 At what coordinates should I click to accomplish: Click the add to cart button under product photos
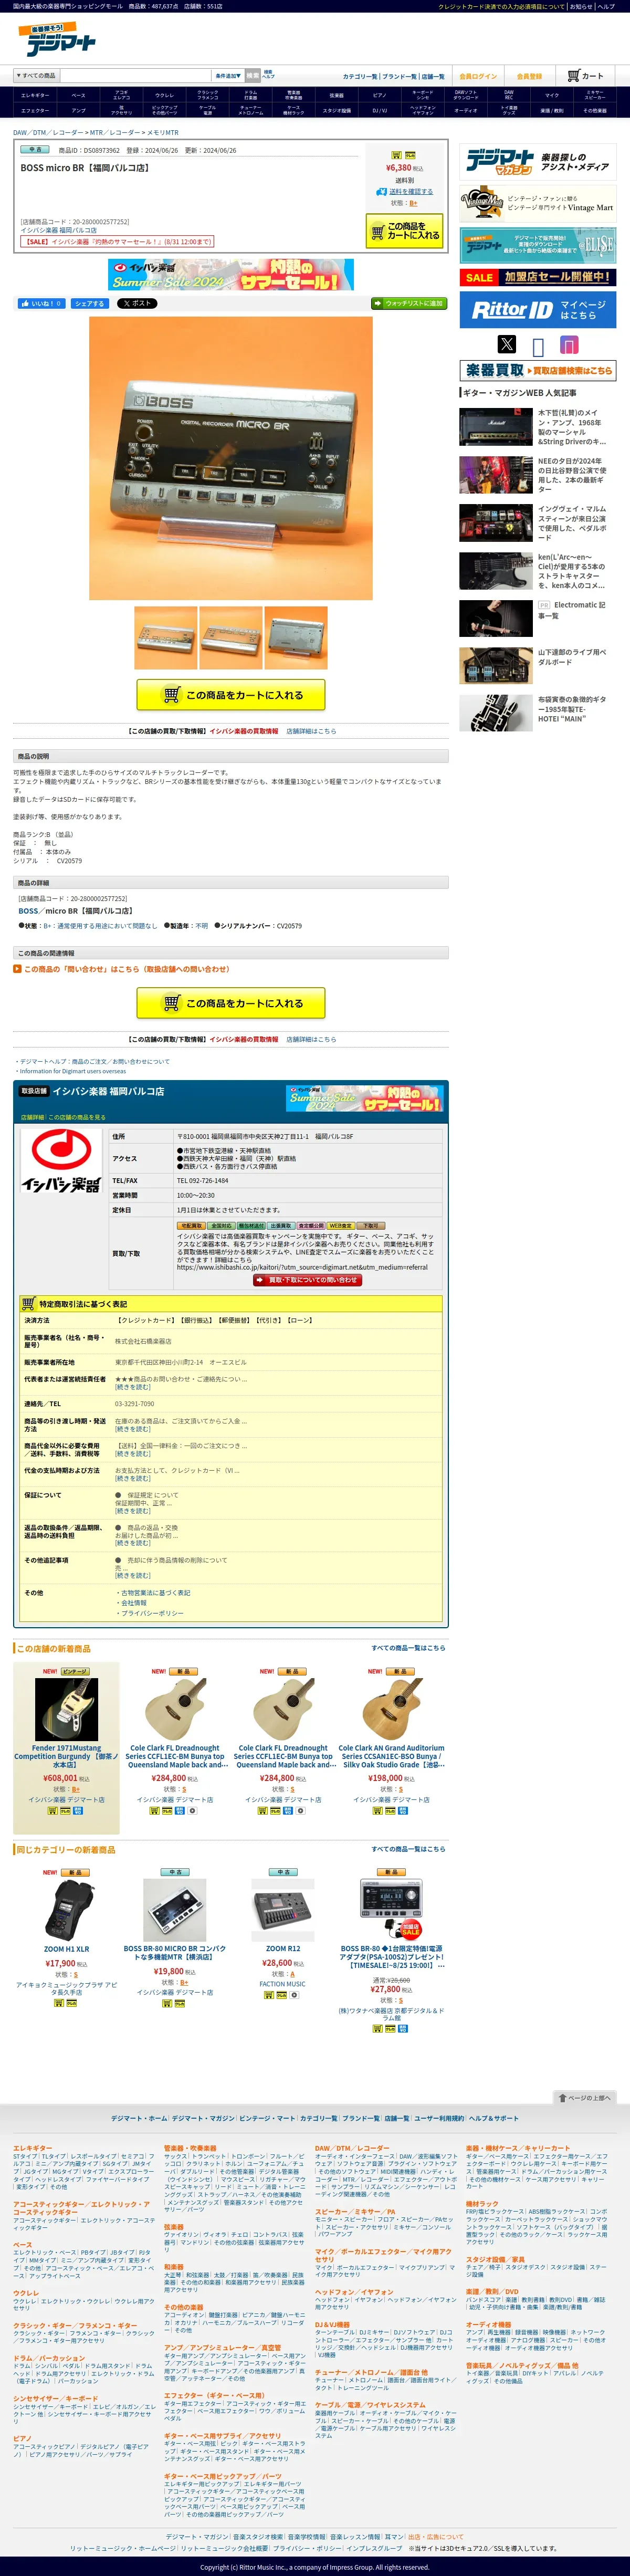(231, 694)
